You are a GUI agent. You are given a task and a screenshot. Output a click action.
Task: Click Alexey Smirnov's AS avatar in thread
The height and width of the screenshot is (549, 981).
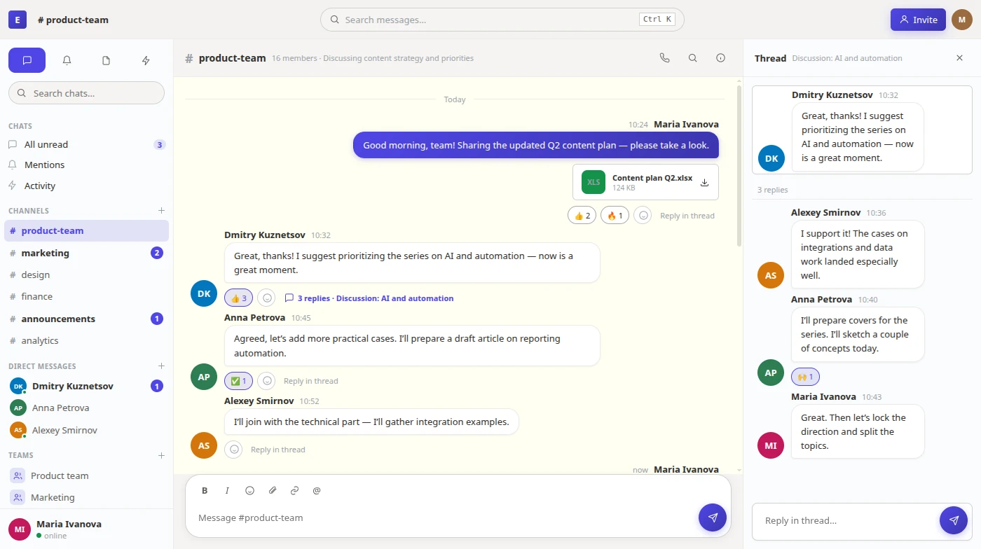click(771, 275)
